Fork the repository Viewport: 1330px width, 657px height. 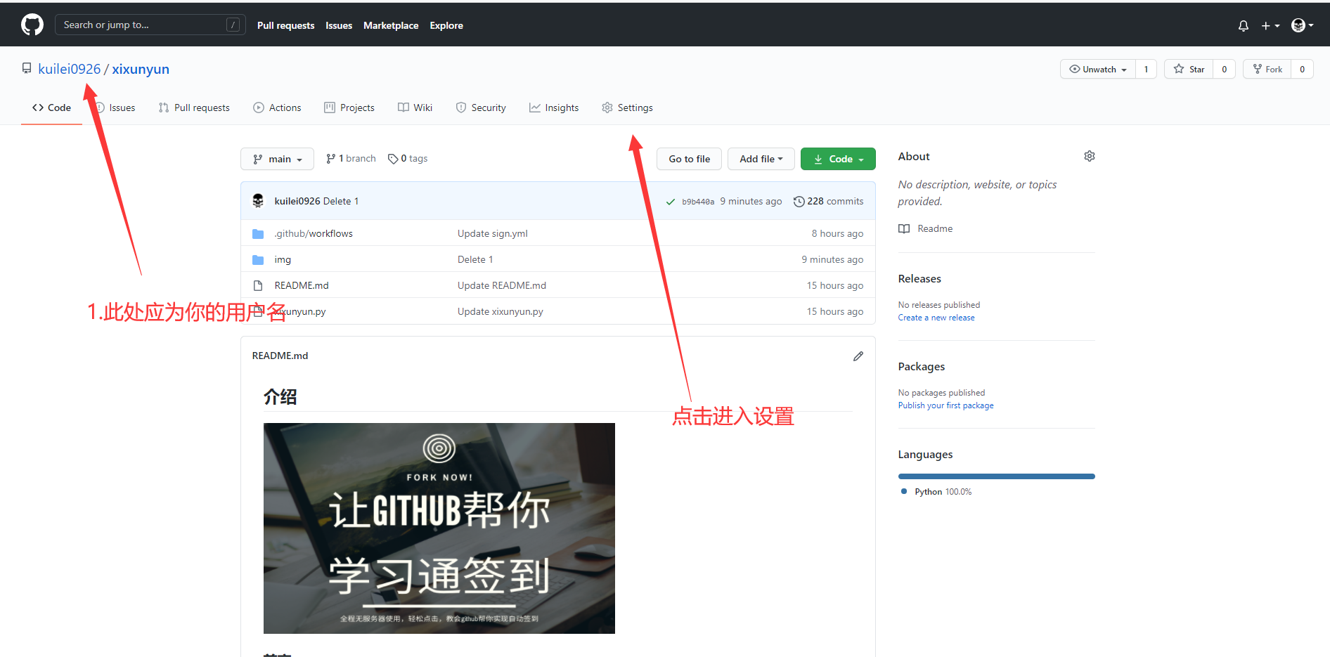pyautogui.click(x=1267, y=69)
